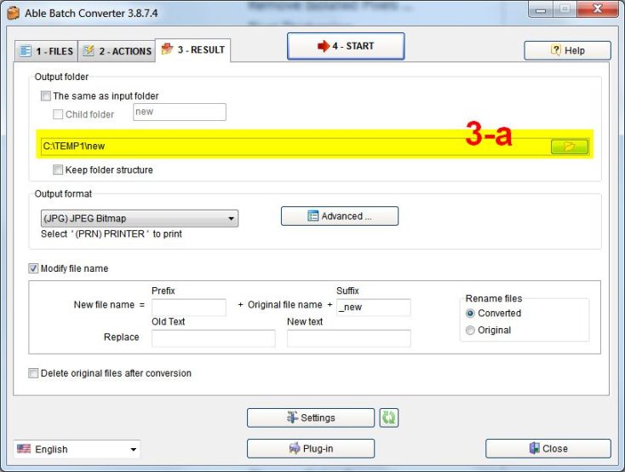Open the 2 - ACTIONS tab
The height and width of the screenshot is (472, 625).
117,51
